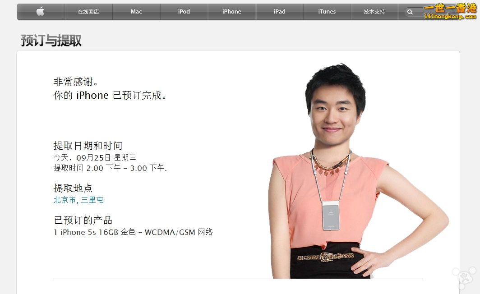Open the 在线商店 navigation tab
Screen dimensions: 480x294
[x=88, y=12]
